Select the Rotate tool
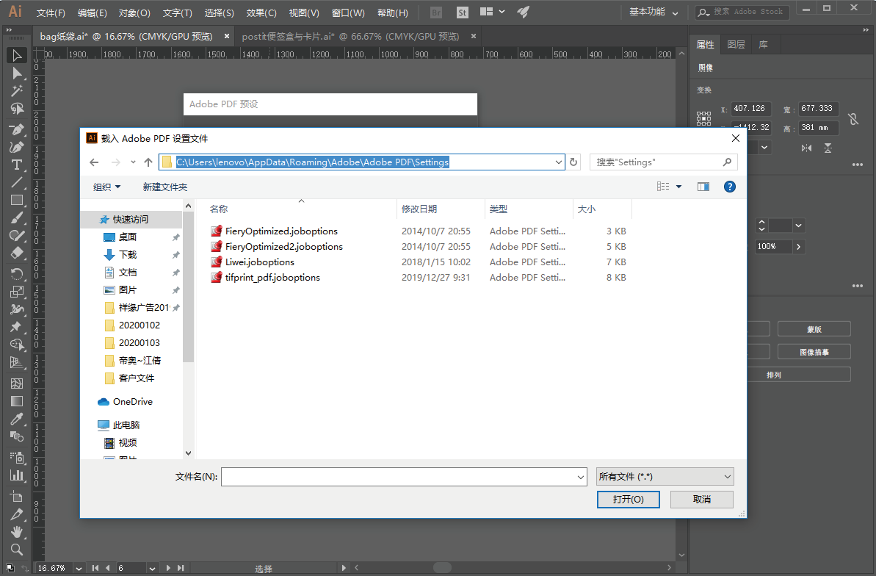The height and width of the screenshot is (576, 876). point(17,274)
